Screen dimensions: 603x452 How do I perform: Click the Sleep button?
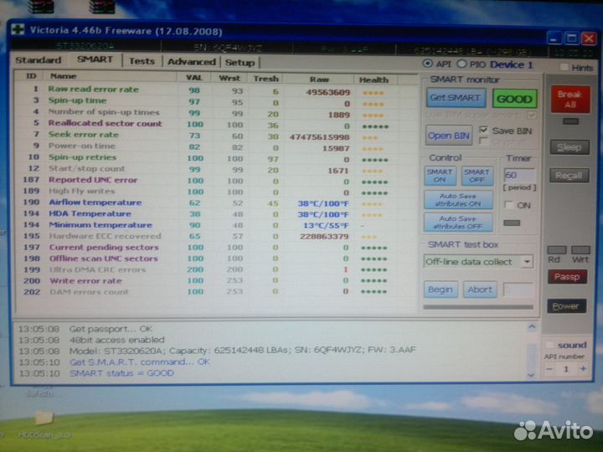click(x=569, y=147)
